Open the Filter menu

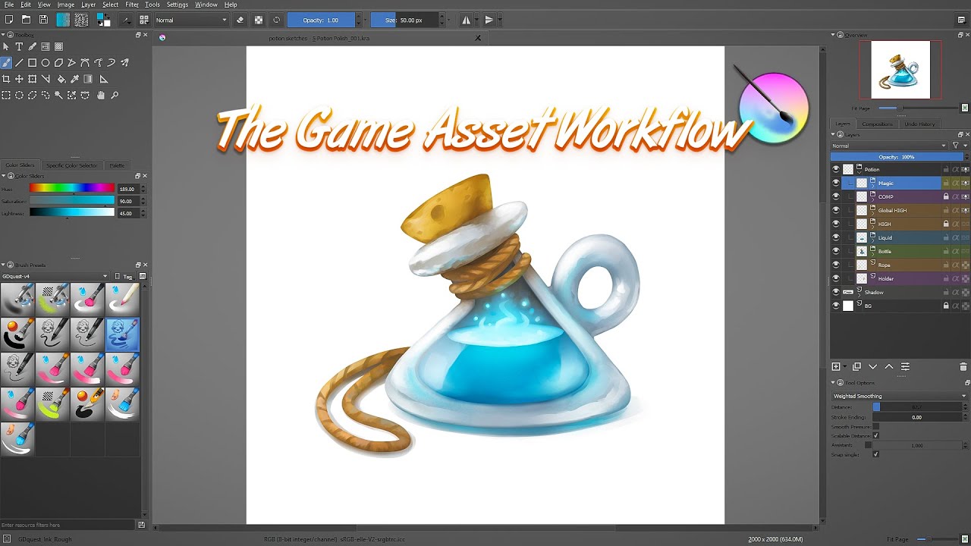pos(133,4)
